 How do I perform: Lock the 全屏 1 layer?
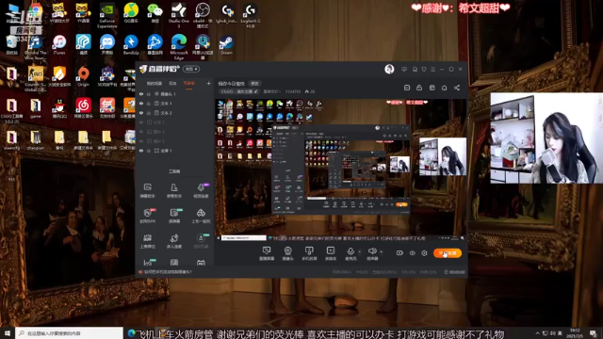click(x=149, y=151)
